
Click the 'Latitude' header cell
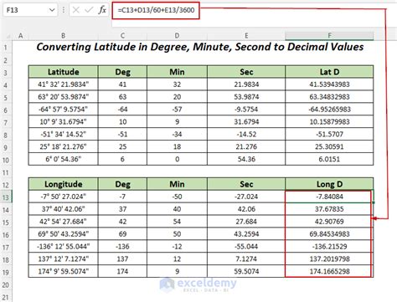(63, 72)
